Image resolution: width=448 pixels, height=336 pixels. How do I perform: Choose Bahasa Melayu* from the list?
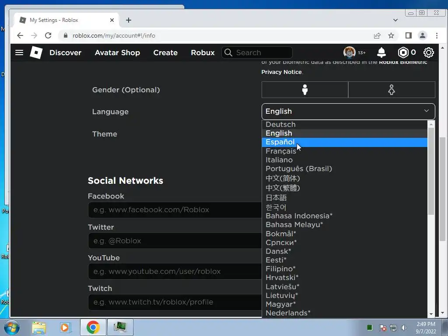(x=345, y=225)
